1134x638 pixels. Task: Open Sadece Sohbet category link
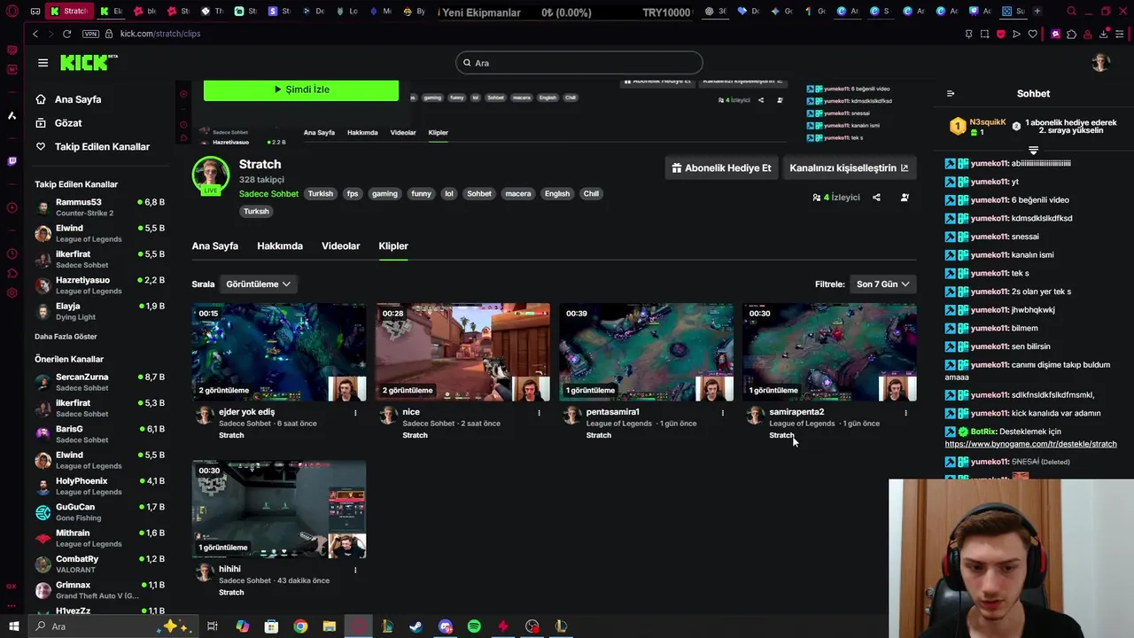(268, 194)
